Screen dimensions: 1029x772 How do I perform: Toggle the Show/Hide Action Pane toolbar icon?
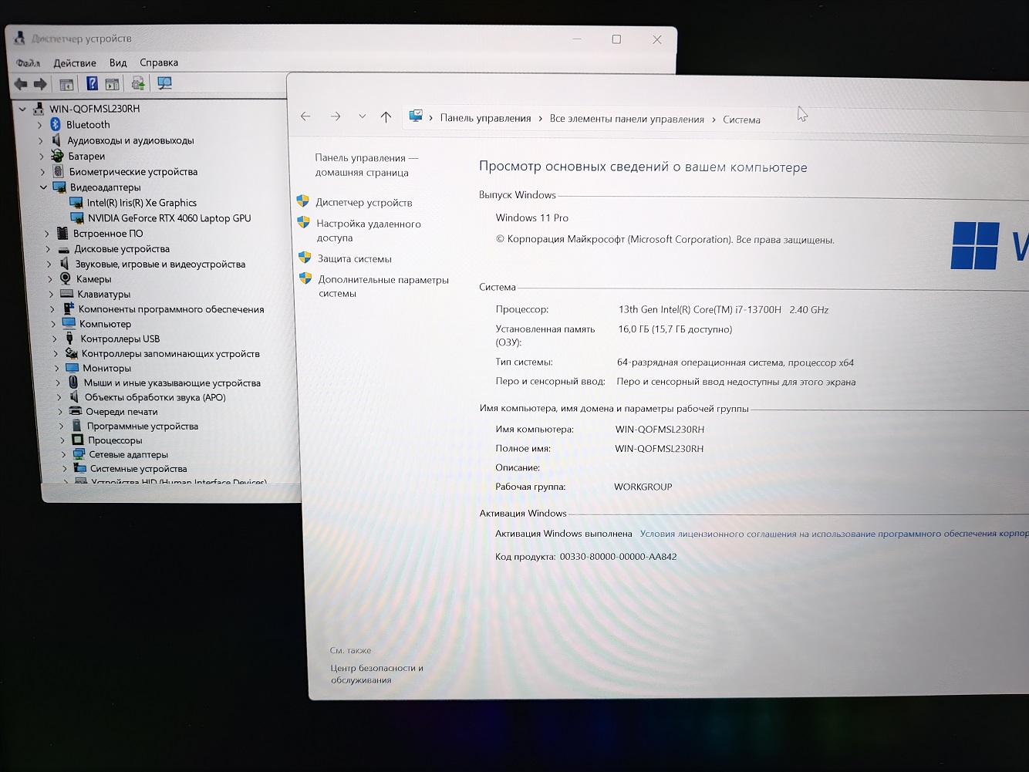112,84
